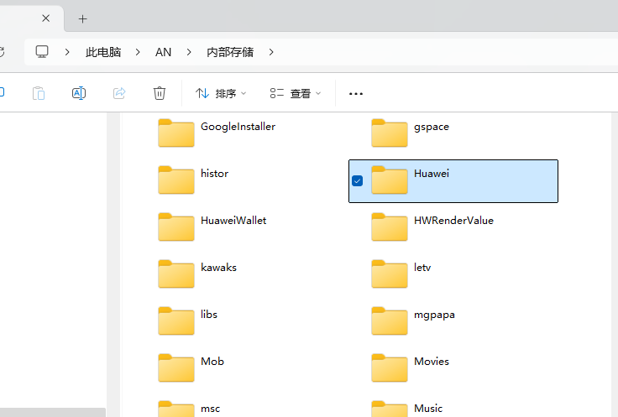The width and height of the screenshot is (618, 417).
Task: Select the libs folder icon
Action: [x=176, y=321]
